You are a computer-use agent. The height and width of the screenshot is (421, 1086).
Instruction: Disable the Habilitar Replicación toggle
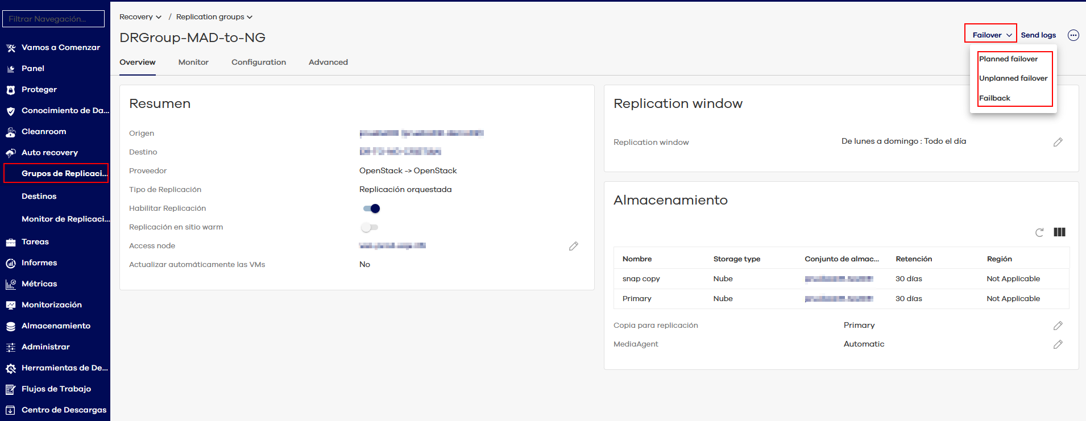coord(371,209)
